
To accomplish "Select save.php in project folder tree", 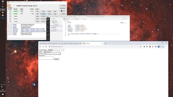I will (54, 31).
